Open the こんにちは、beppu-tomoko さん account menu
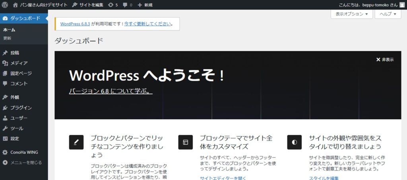 coord(372,5)
